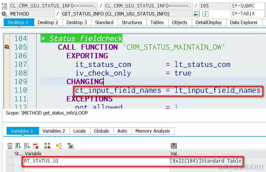Image resolution: width=266 pixels, height=172 pixels.
Task: Open the Standard tab
Action: [x=104, y=22]
